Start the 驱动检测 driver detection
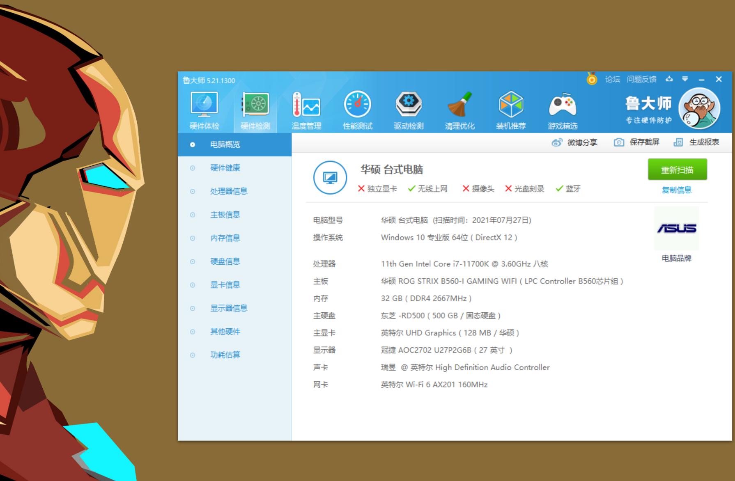The image size is (735, 481). tap(408, 109)
